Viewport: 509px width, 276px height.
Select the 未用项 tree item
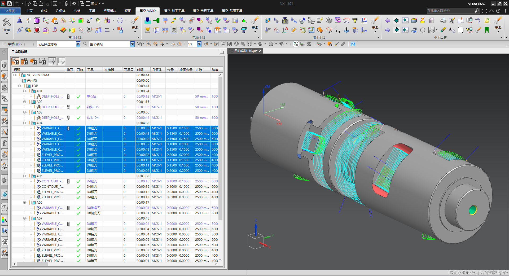pyautogui.click(x=32, y=81)
